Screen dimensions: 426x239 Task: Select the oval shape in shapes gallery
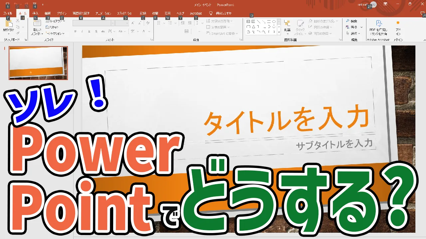point(274,22)
